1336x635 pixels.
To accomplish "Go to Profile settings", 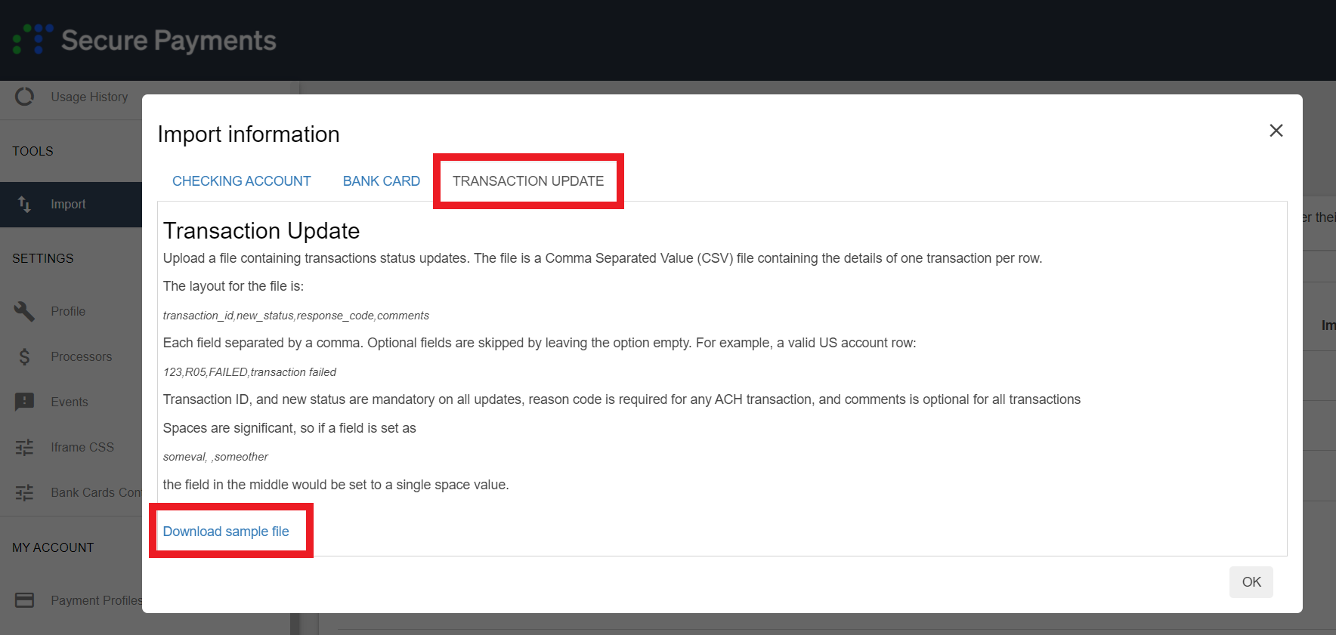I will (68, 311).
